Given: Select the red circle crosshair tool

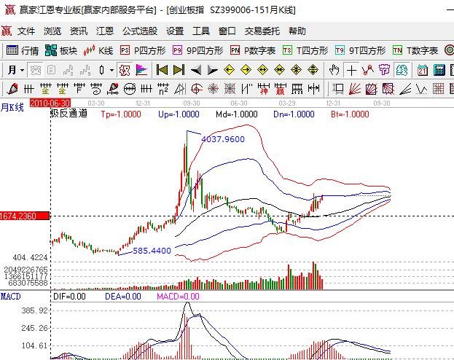Looking at the screenshot, I should (197, 89).
